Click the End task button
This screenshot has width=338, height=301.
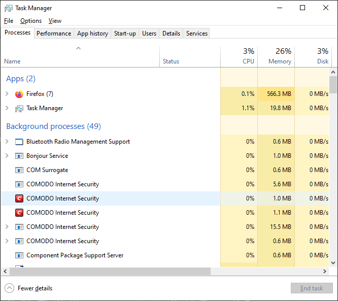click(311, 288)
